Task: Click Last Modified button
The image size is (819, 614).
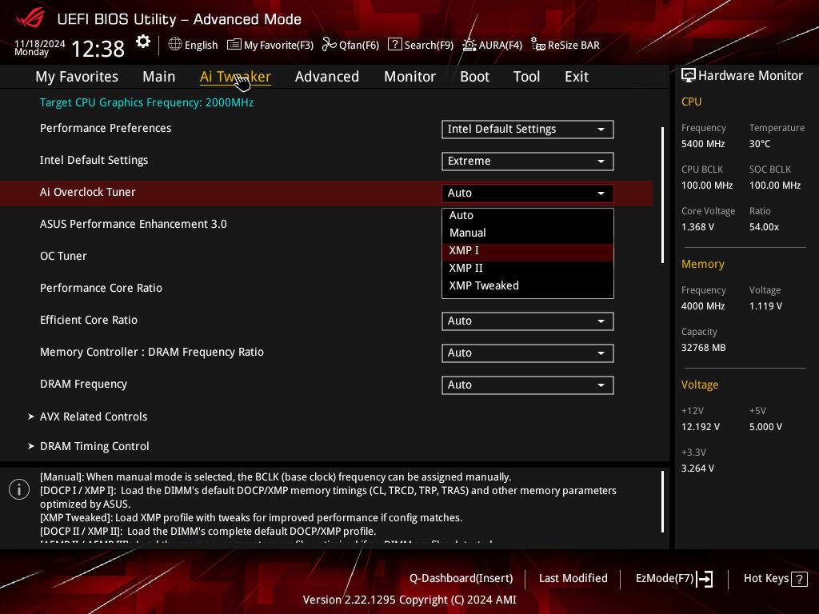Action: pos(573,579)
